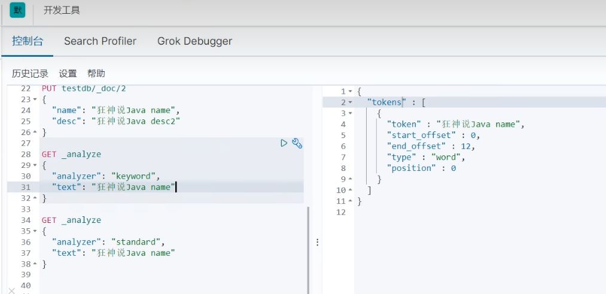The image size is (606, 294).
Task: Click the PUT testdb/_doc/2 request line
Action: [84, 88]
